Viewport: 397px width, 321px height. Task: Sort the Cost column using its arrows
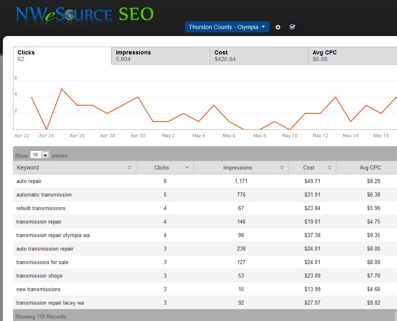pos(329,167)
